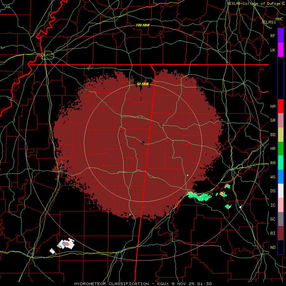Click the HR legend label
The width and height of the screenshot is (286, 286).
point(273,149)
